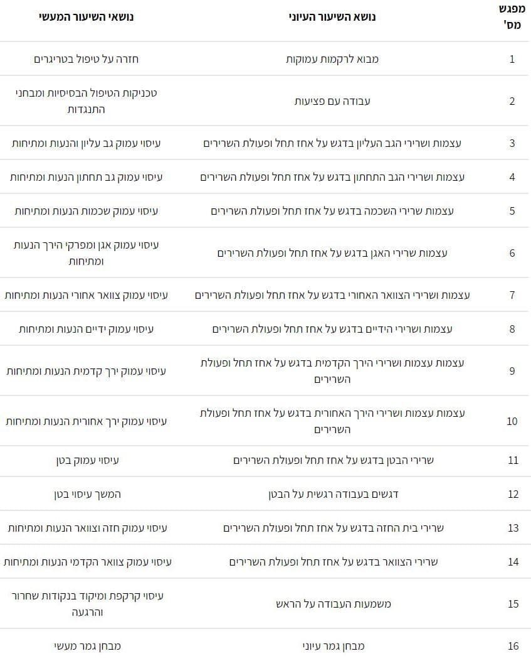Click session number 3 in the table

pos(512,143)
